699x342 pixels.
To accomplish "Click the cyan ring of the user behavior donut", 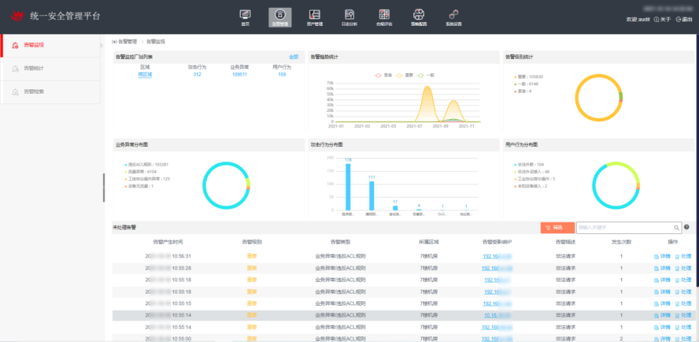I will (x=594, y=186).
